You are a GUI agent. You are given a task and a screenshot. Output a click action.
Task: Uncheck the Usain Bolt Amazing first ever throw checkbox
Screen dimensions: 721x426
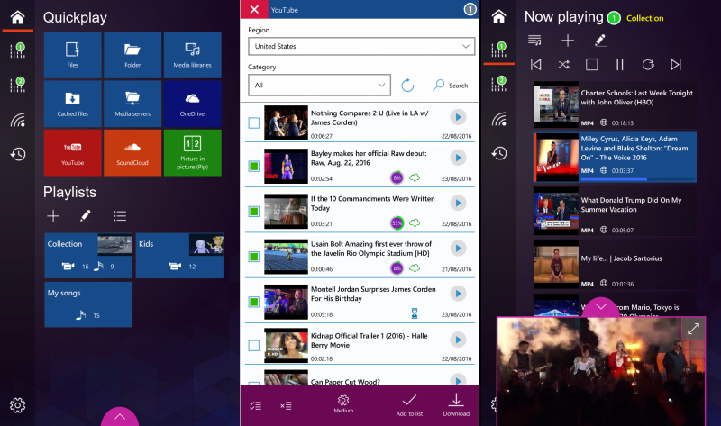click(254, 257)
